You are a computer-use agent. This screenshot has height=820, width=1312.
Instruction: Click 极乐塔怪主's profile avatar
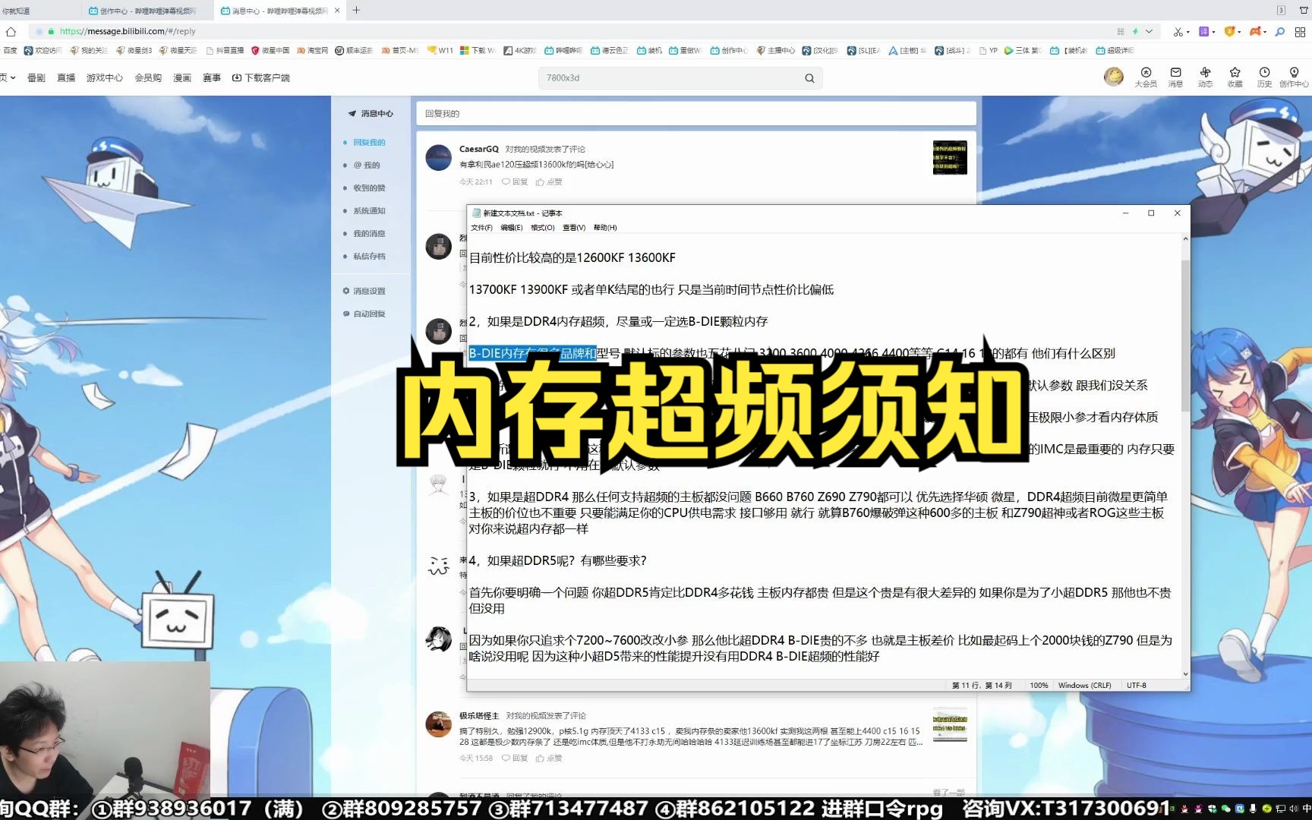coord(439,724)
